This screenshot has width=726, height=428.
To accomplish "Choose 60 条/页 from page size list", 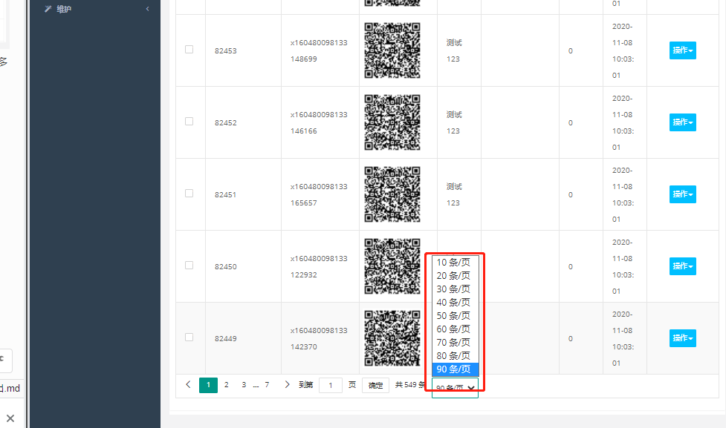I will [455, 329].
